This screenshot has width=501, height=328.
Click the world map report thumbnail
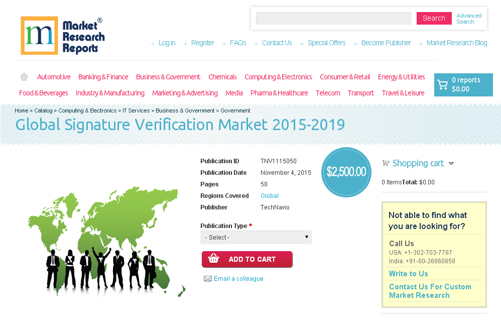coord(107,242)
